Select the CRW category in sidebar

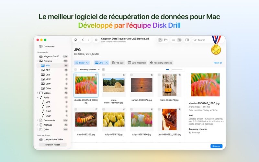coord(53,84)
